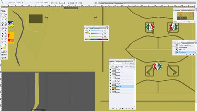Open the History panel options menu arrow
The image size is (197, 111).
196,43
